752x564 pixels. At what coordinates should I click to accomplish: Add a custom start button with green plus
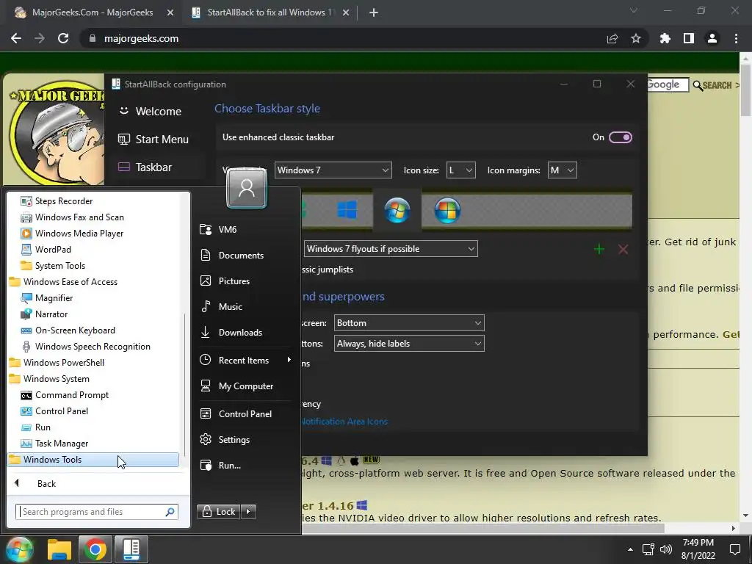tap(599, 249)
